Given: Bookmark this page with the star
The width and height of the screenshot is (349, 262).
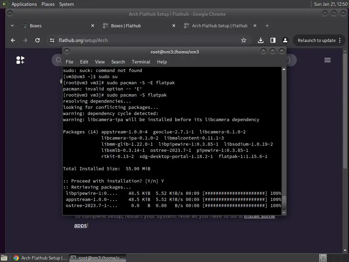Looking at the screenshot, I should (243, 40).
